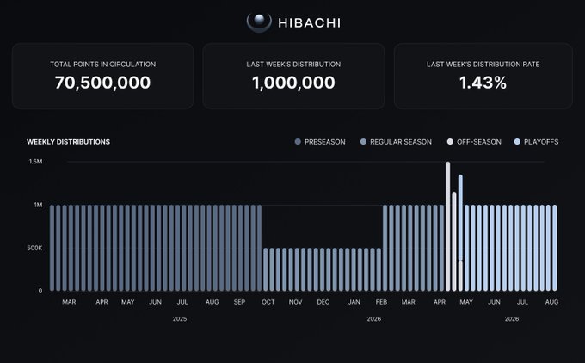Viewport: 585px width, 363px height.
Task: Click the HIBACHI wordmark text
Action: coord(310,23)
